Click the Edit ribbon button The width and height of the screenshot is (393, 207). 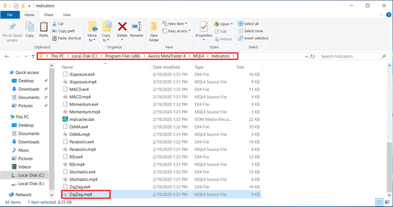(x=221, y=31)
